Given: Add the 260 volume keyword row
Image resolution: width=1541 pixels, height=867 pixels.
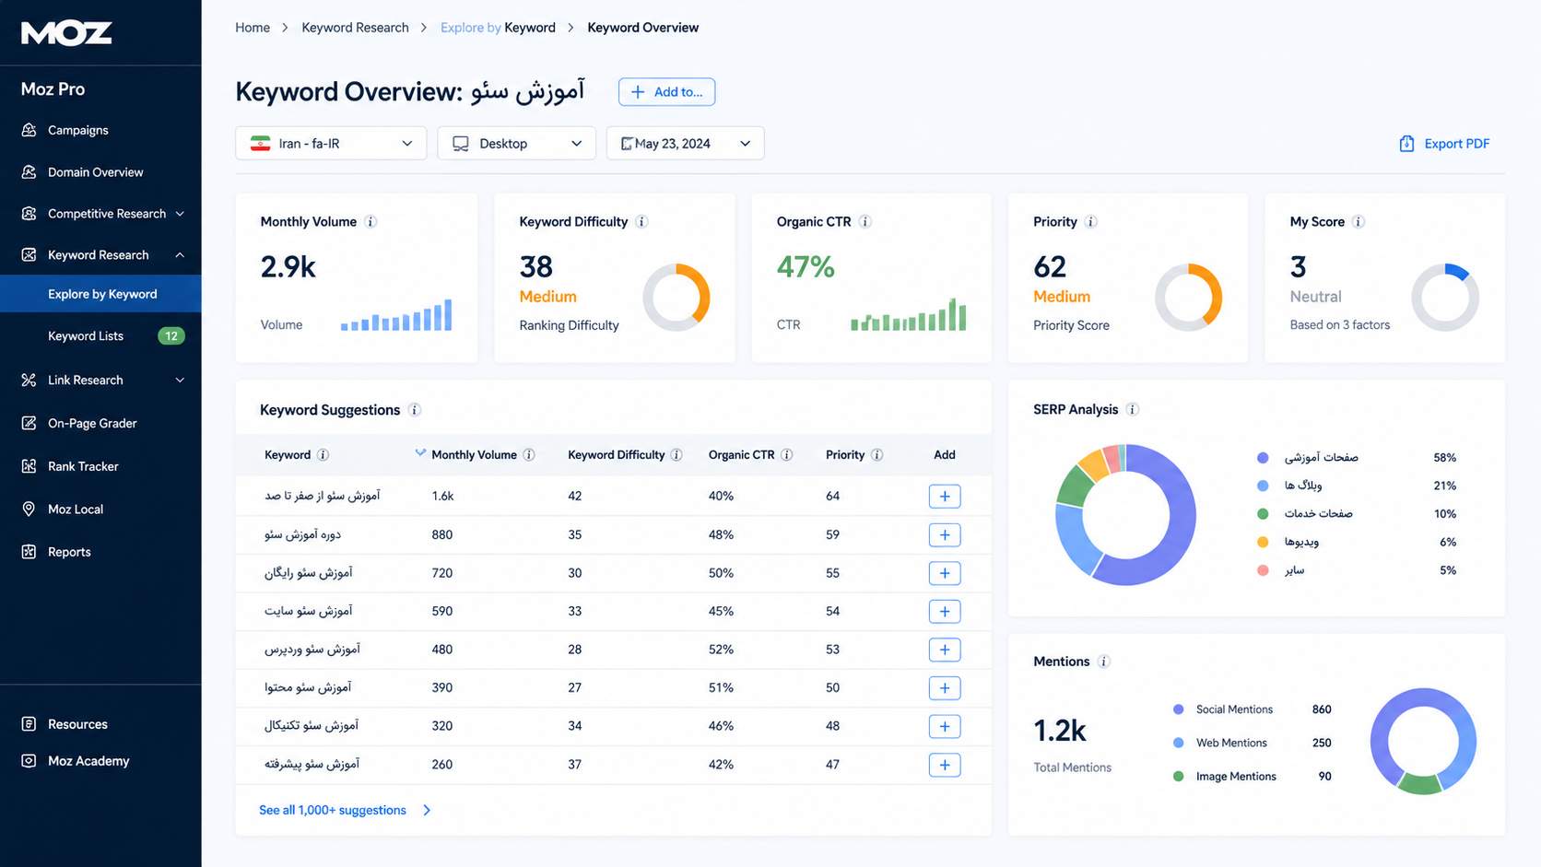Looking at the screenshot, I should coord(945,765).
